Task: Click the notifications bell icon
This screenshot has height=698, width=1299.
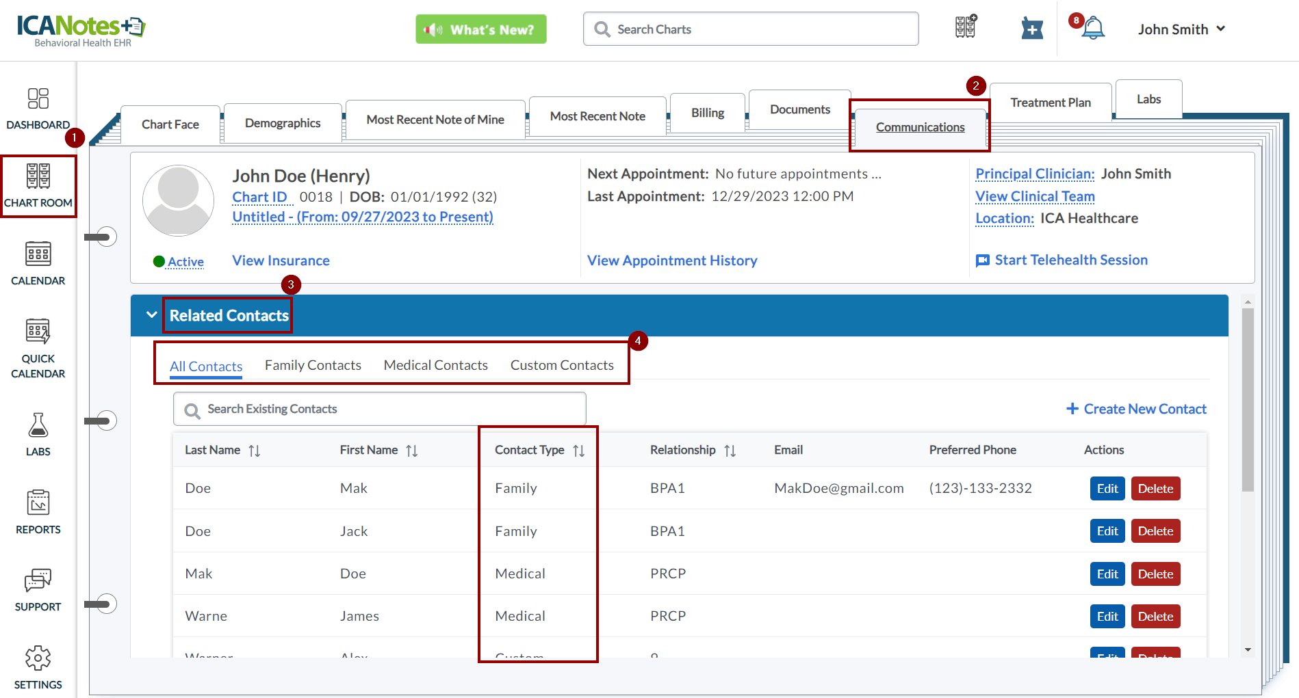Action: [1092, 29]
